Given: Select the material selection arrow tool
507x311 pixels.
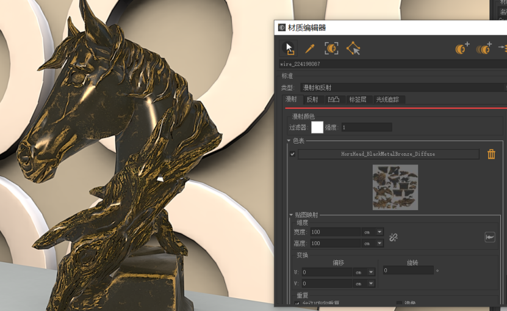Looking at the screenshot, I should coord(289,48).
